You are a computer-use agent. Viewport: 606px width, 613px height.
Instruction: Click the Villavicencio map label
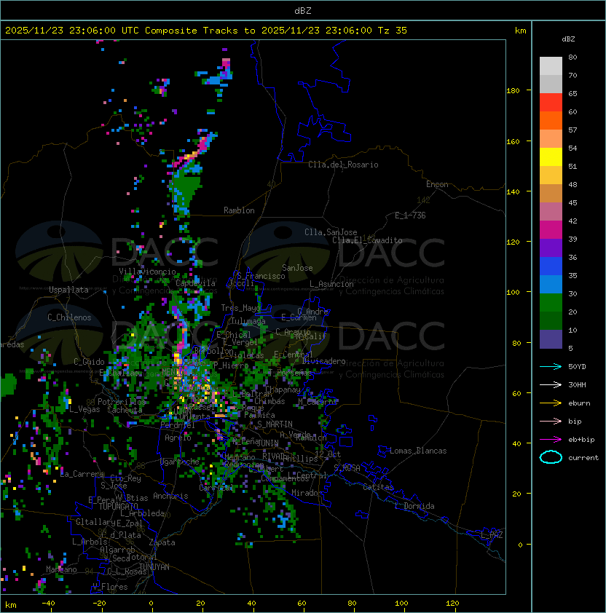tap(147, 272)
